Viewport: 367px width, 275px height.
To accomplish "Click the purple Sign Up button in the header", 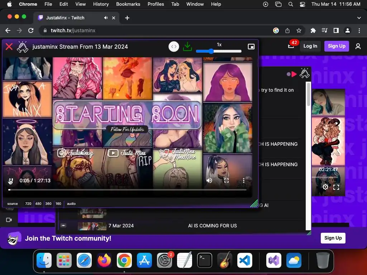I will point(337,46).
